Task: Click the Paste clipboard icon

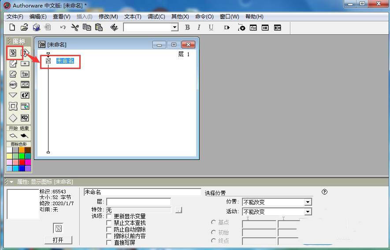Action: coord(99,27)
